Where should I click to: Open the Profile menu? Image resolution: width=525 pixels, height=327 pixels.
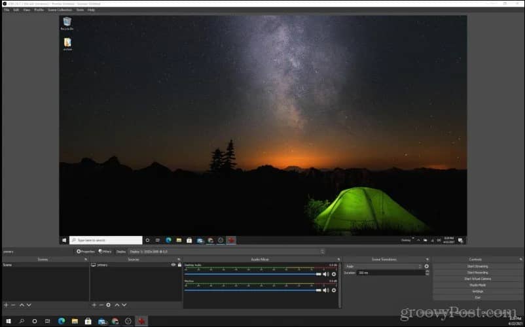pyautogui.click(x=39, y=10)
